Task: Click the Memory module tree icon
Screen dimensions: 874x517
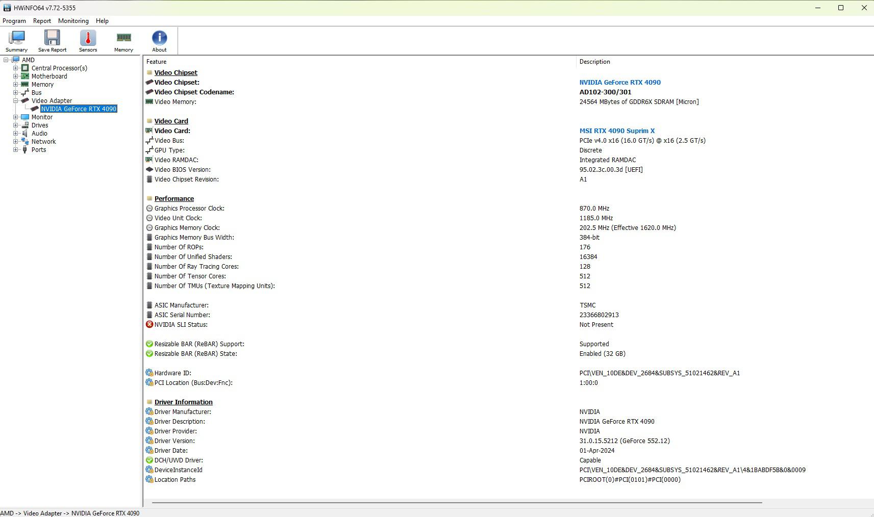Action: click(25, 84)
